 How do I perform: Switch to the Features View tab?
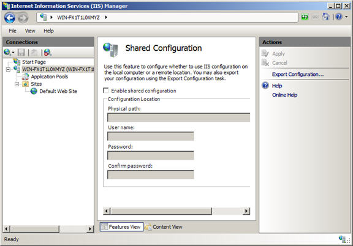pyautogui.click(x=121, y=227)
